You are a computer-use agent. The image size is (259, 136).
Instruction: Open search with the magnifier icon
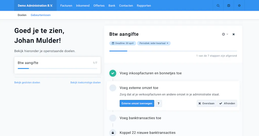(218, 6)
